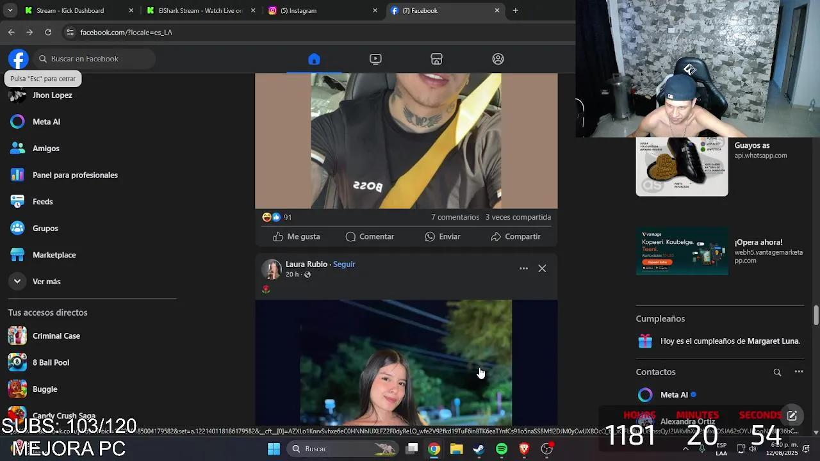Screen dimensions: 820x461
Task: Open Guayos as sponsored ad image
Action: pyautogui.click(x=682, y=166)
